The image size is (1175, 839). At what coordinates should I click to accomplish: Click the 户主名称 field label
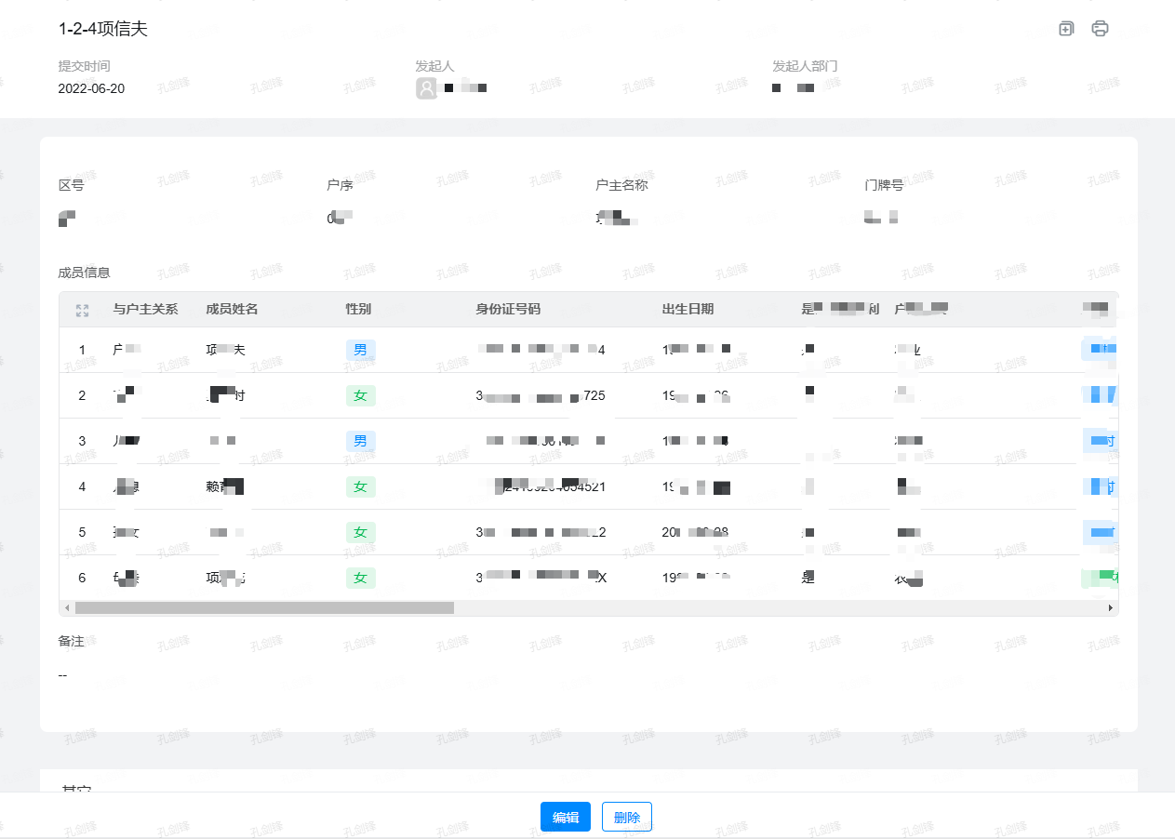621,185
